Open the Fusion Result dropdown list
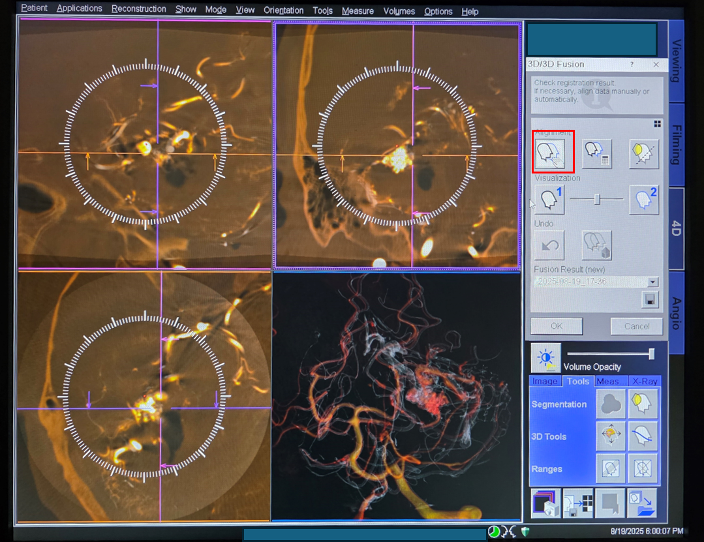Image resolution: width=704 pixels, height=542 pixels. click(652, 282)
